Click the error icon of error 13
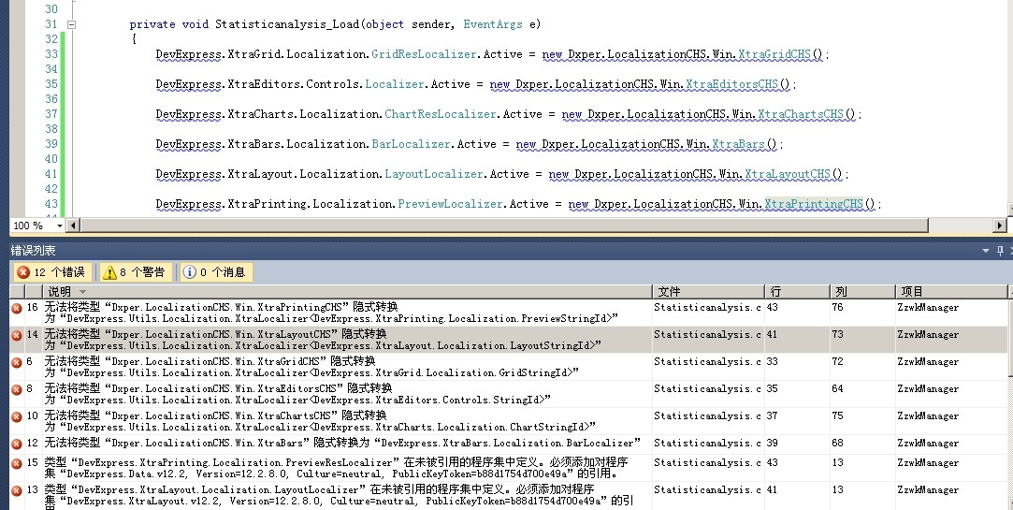Image resolution: width=1013 pixels, height=510 pixels. point(17,491)
